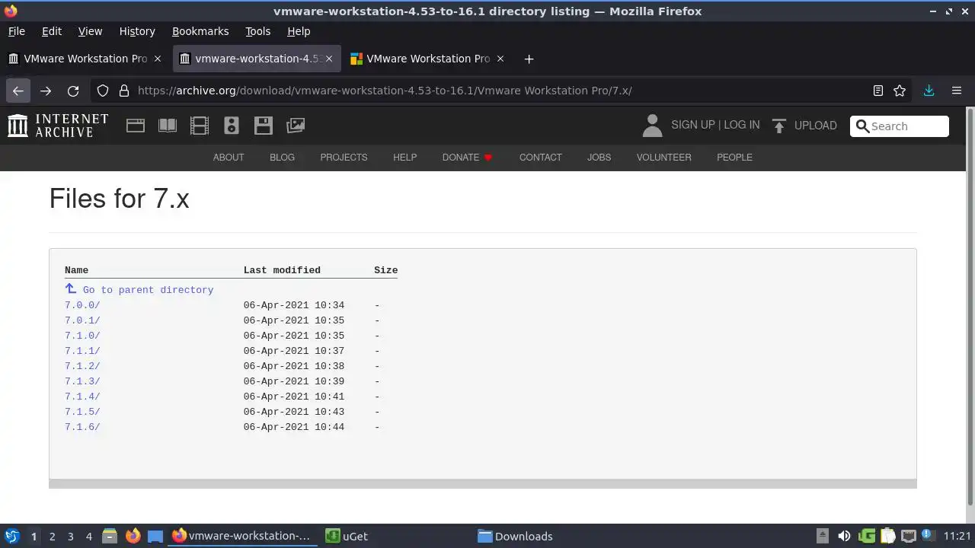Click the UPLOAD link text
The image size is (975, 548).
point(815,126)
